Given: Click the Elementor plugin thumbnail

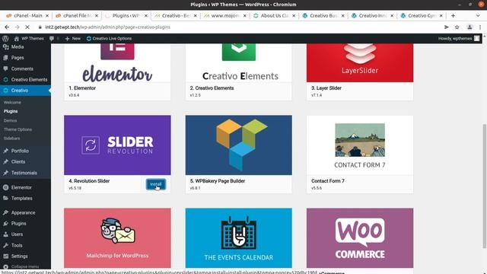Looking at the screenshot, I should point(117,62).
